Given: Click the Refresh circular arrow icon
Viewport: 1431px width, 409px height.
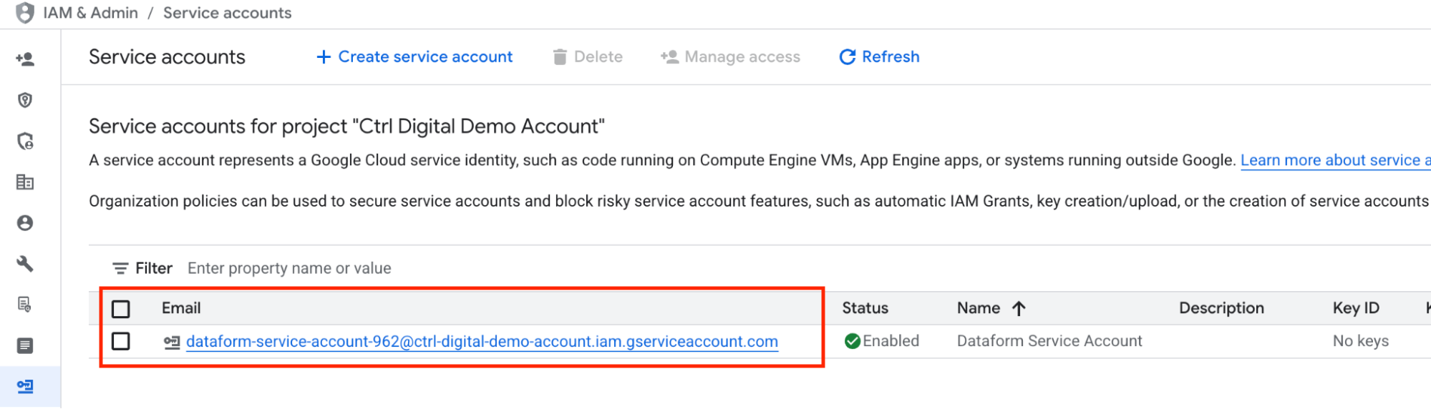Looking at the screenshot, I should tap(848, 57).
